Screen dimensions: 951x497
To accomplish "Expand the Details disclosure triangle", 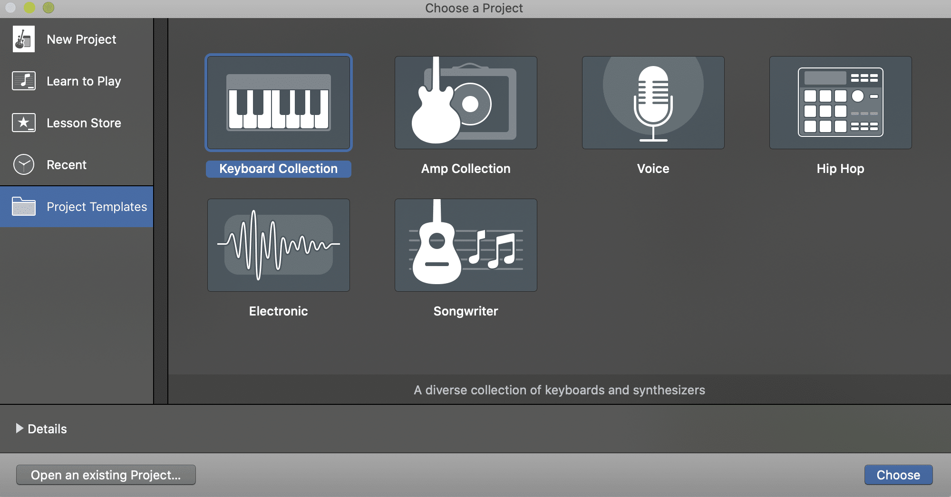I will click(x=20, y=429).
